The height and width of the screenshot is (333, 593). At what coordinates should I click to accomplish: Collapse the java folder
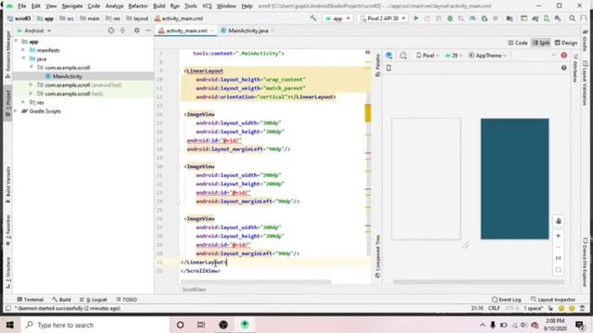click(23, 58)
